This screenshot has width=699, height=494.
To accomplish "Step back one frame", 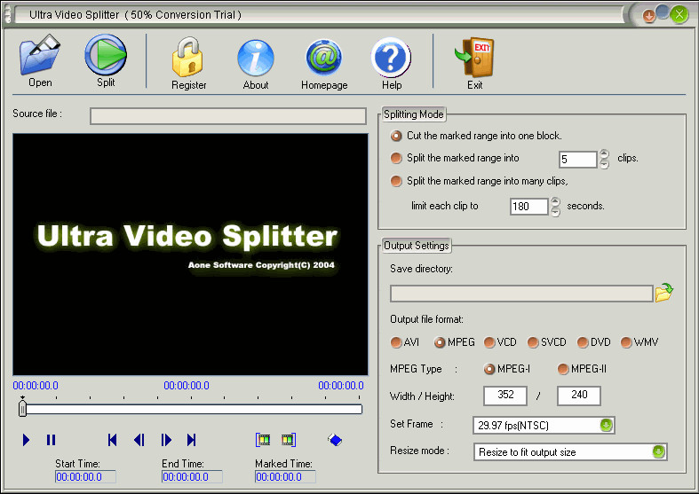I will point(139,440).
